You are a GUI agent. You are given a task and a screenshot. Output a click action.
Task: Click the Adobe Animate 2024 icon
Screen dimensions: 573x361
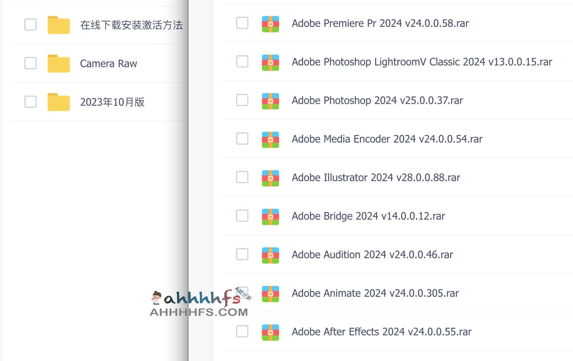coord(271,292)
